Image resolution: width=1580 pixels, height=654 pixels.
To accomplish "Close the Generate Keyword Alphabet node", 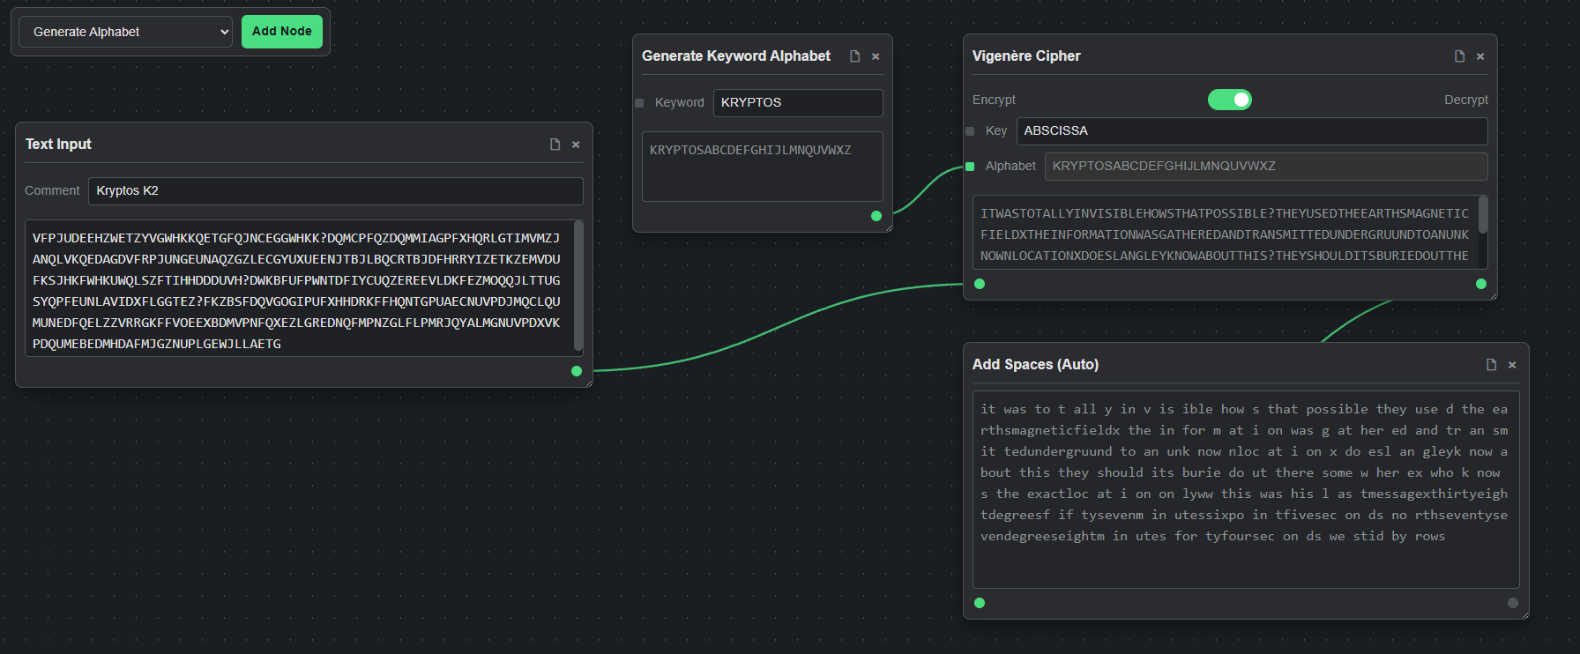I will [876, 56].
